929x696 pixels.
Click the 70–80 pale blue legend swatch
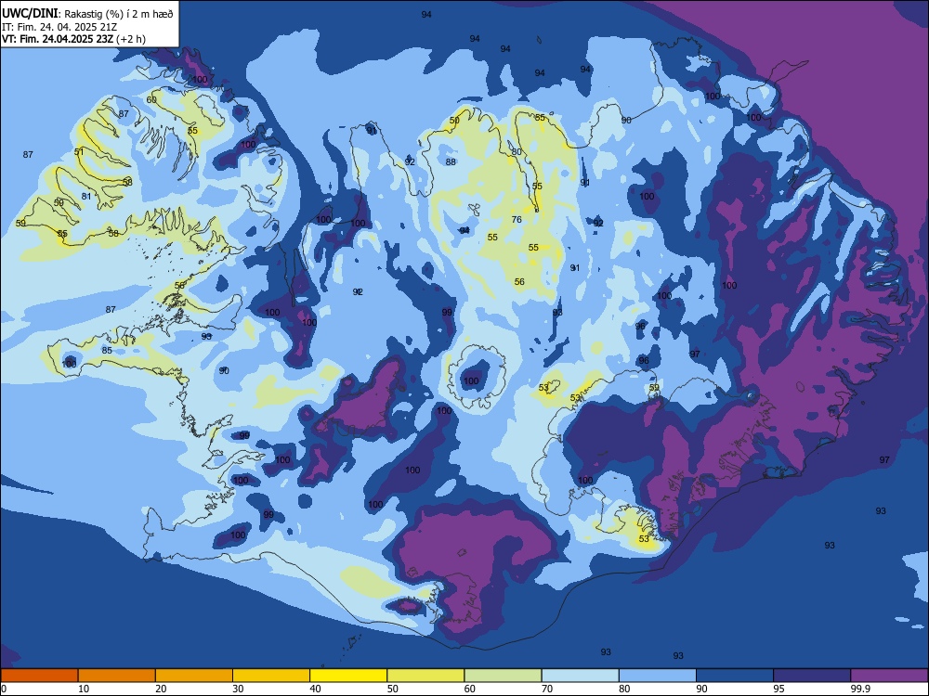[580, 676]
